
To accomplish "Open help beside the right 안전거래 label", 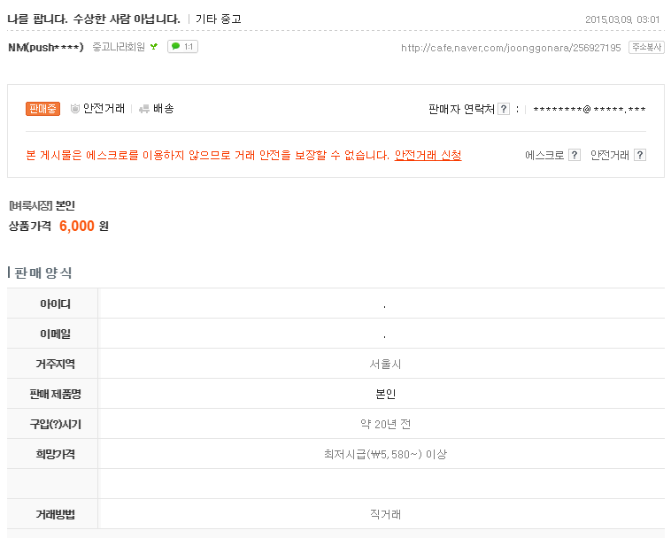I will [640, 155].
